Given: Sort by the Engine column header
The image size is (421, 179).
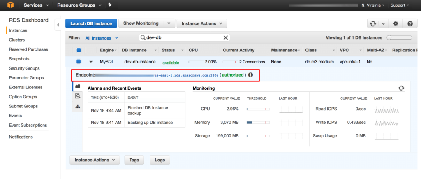Looking at the screenshot, I should coord(108,50).
